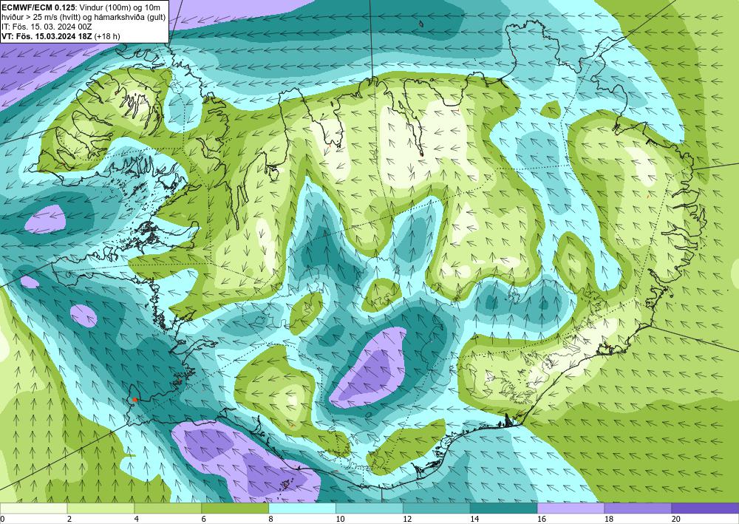Select the 4–6 m/s green legend swatch
This screenshot has width=739, height=524.
pos(168,508)
